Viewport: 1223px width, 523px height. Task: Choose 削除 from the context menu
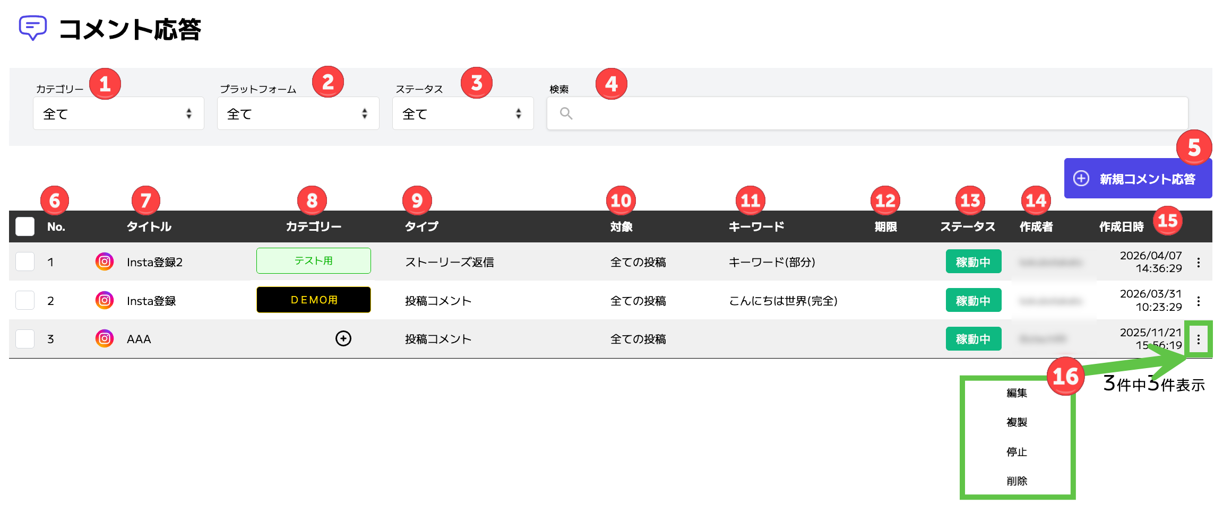[x=1017, y=481]
